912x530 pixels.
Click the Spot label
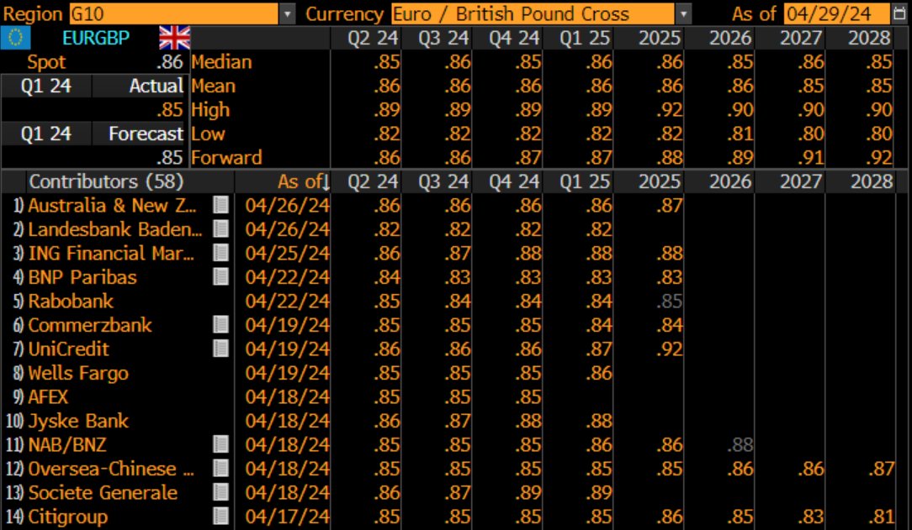[x=46, y=61]
